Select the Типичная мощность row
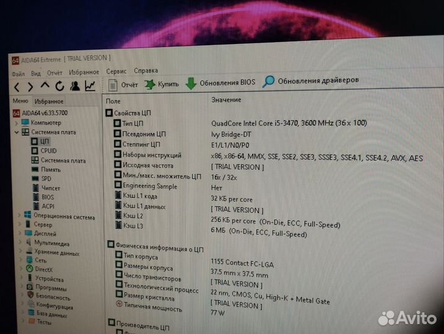444x334 pixels. pyautogui.click(x=149, y=306)
